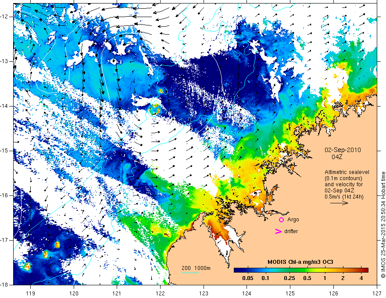This screenshot has height=298, width=386.
Task: Click colorbar value '4'
Action: [361, 278]
